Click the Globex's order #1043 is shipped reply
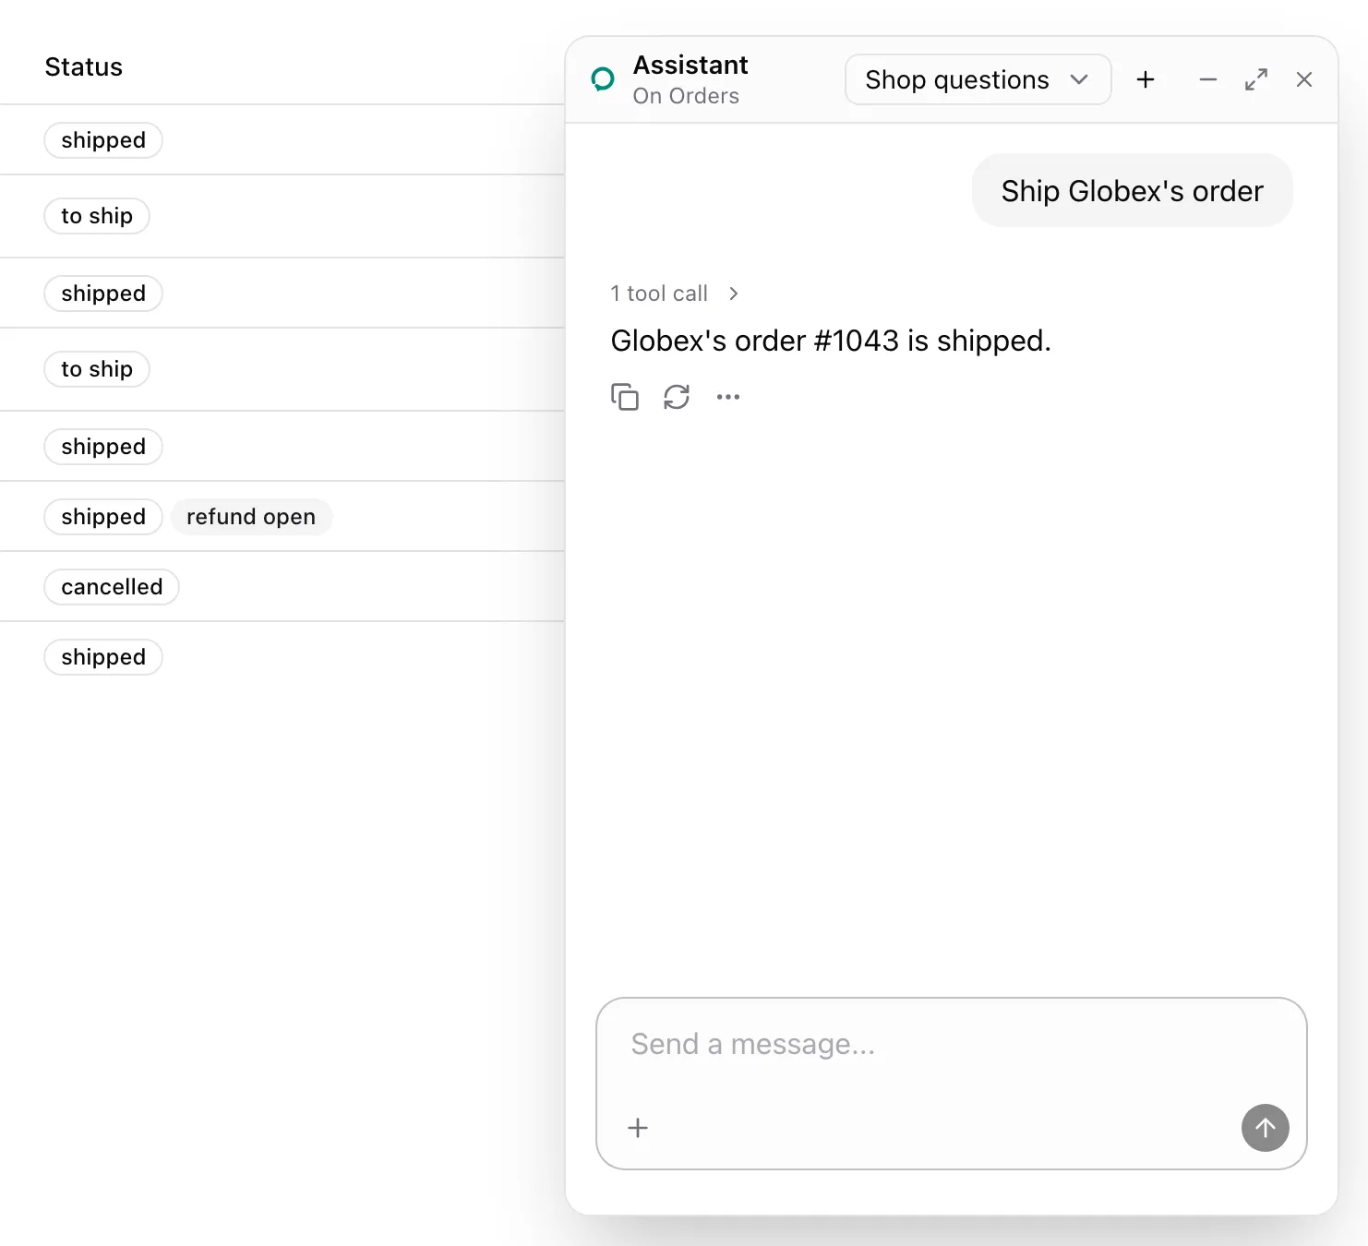Image resolution: width=1368 pixels, height=1246 pixels. (831, 341)
